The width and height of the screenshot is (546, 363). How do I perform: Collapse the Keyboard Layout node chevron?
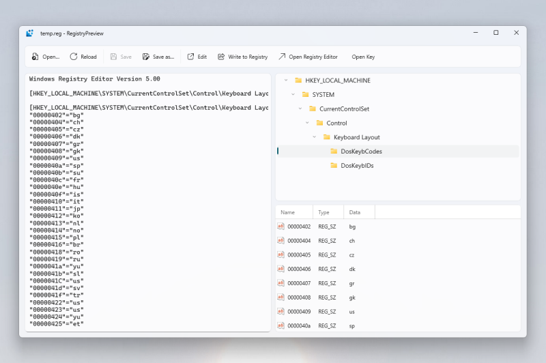315,137
